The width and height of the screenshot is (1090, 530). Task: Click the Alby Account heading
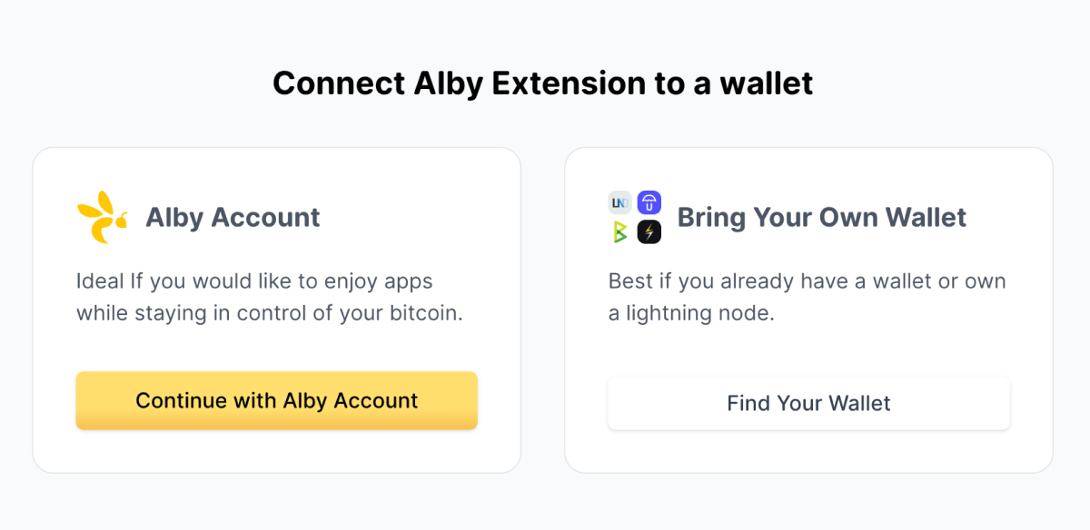coord(233,217)
